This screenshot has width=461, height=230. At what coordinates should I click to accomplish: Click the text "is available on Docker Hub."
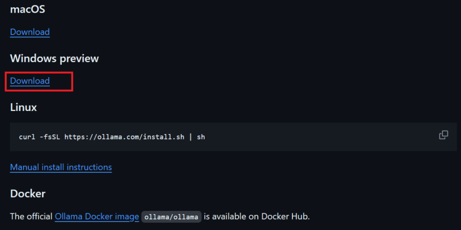pos(257,216)
